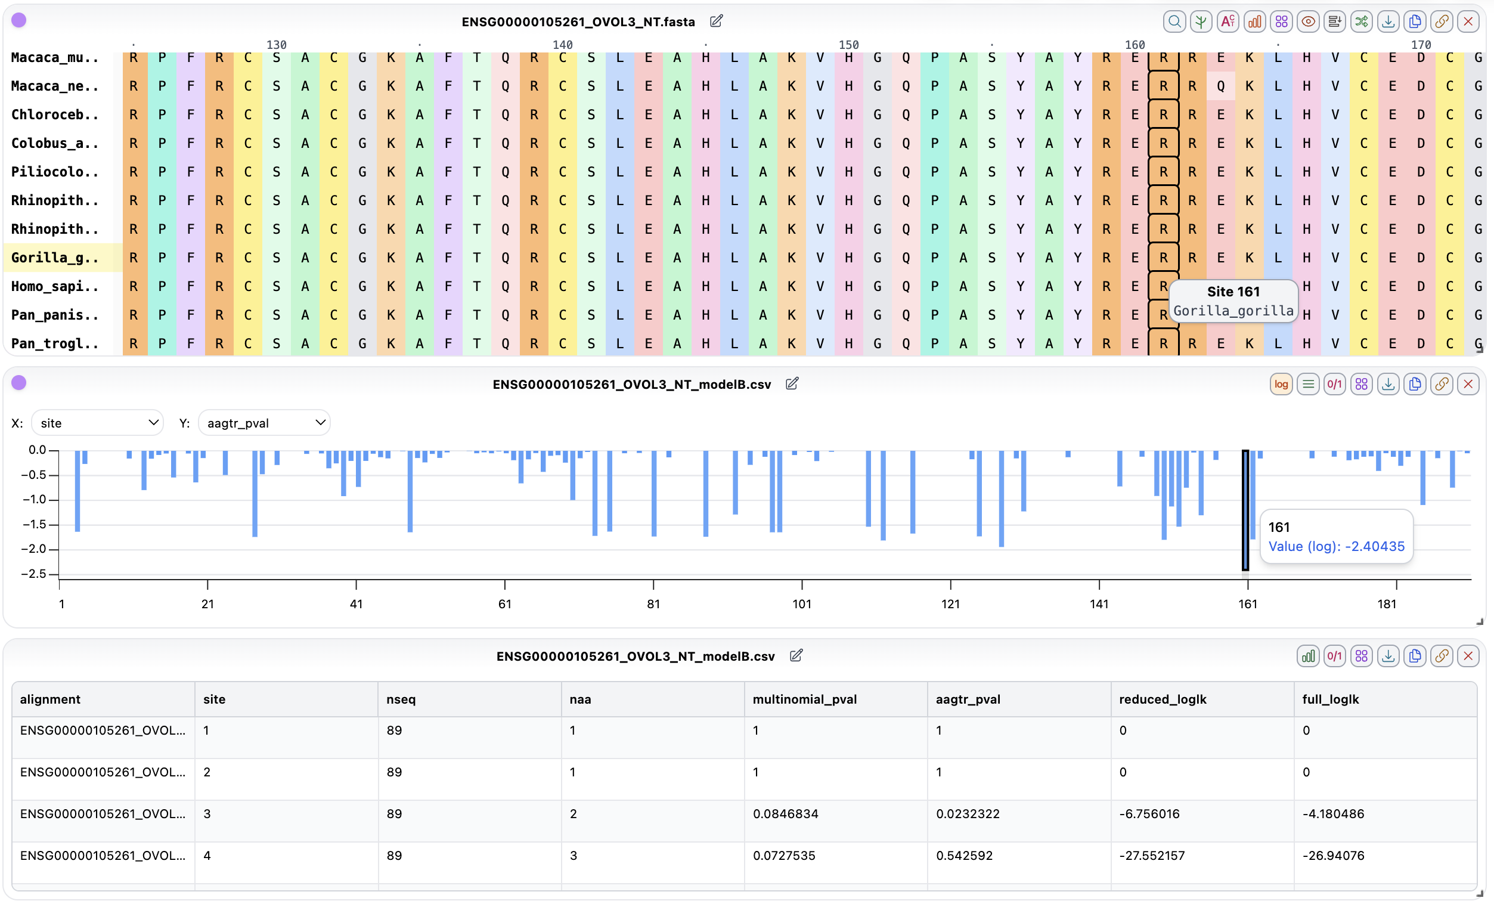The height and width of the screenshot is (904, 1494).
Task: Click the green tree icon in alignment toolbar
Action: click(x=1201, y=22)
